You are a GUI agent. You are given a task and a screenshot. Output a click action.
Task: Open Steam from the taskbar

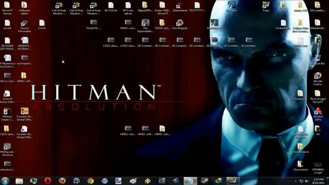pyautogui.click(x=205, y=181)
